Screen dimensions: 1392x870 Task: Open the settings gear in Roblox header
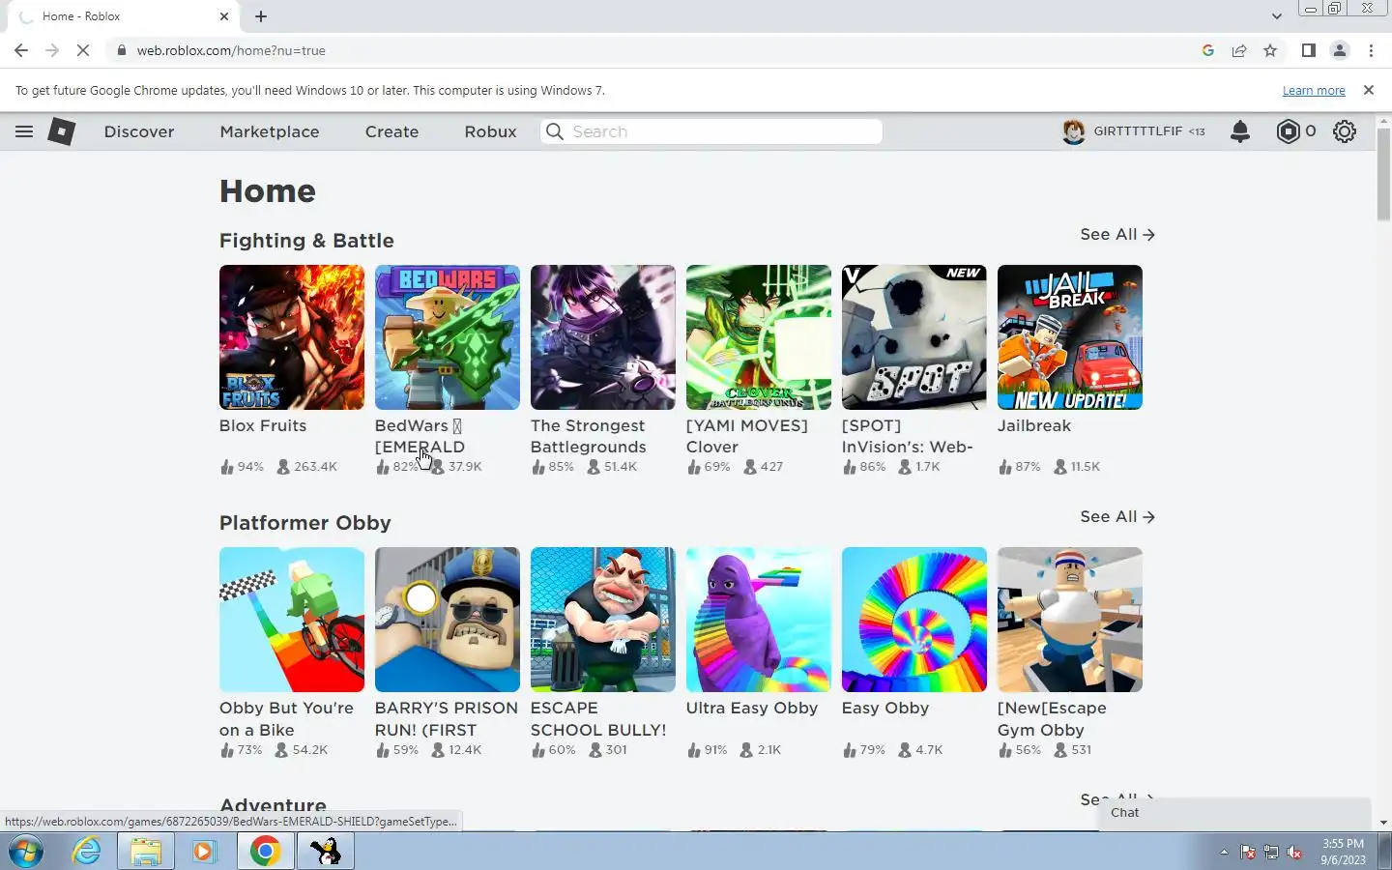[x=1345, y=131]
